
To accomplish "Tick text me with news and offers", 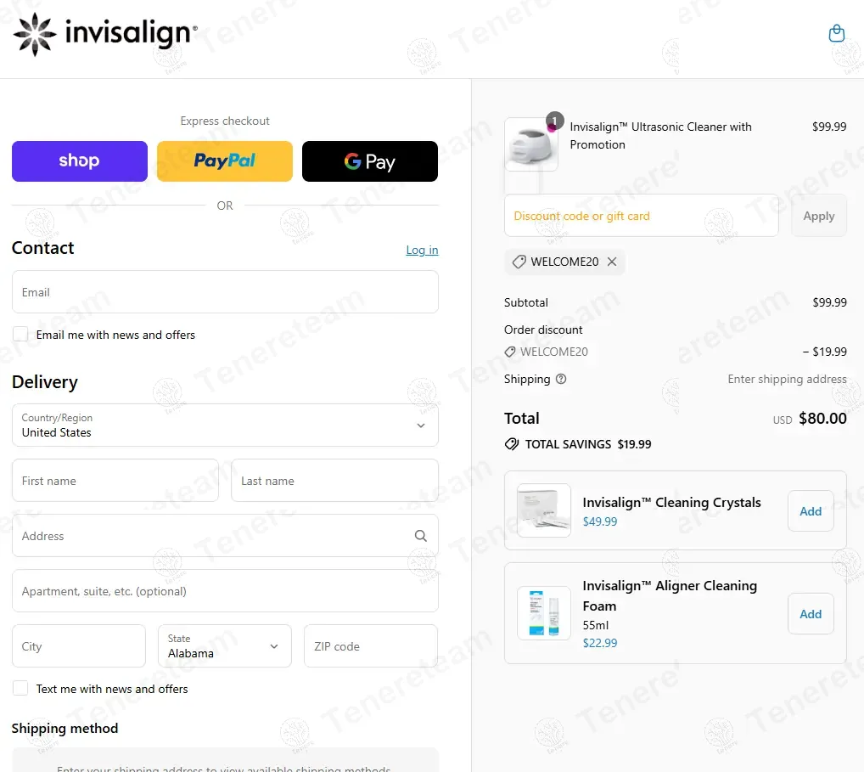I will (20, 689).
